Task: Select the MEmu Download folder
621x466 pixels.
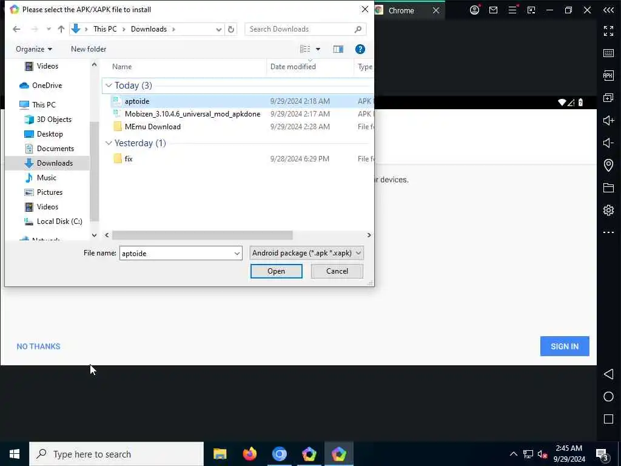Action: [x=152, y=126]
